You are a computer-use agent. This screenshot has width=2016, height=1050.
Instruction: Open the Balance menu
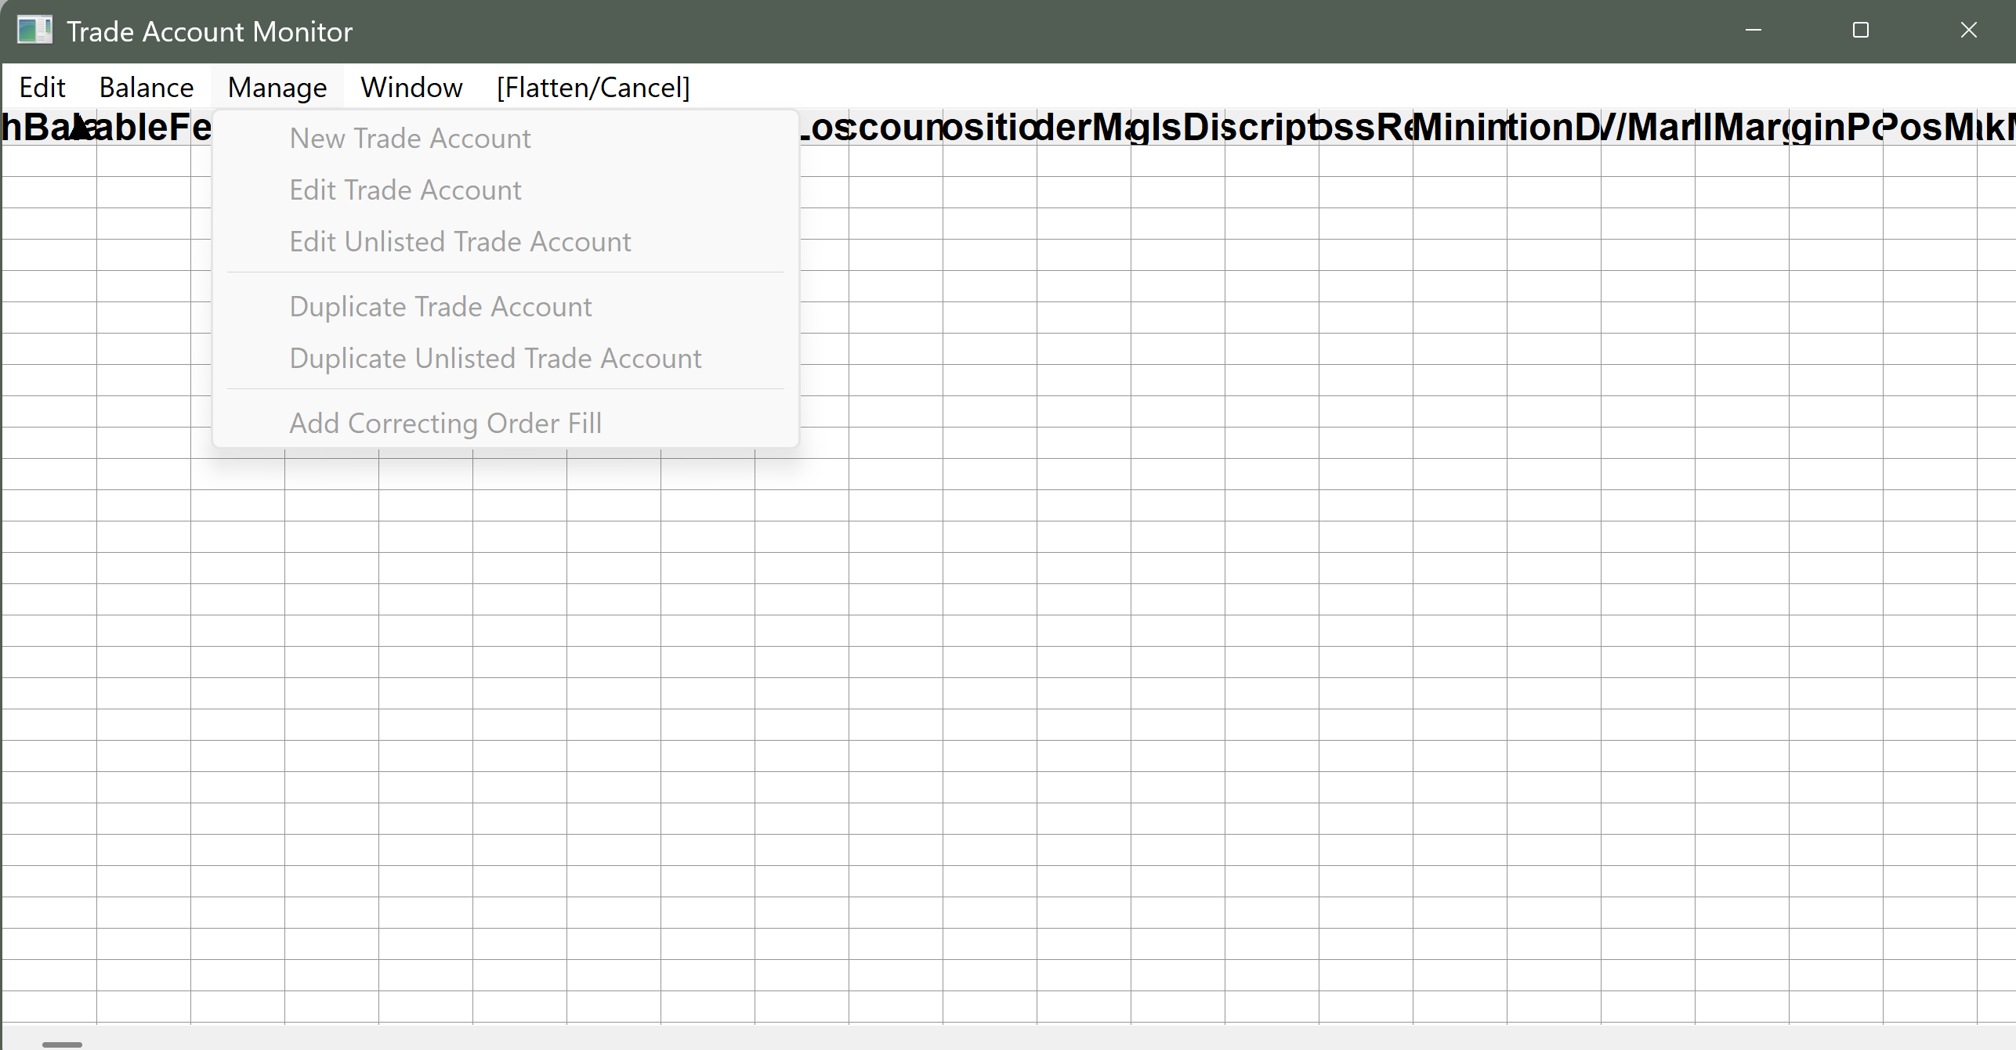click(x=147, y=87)
